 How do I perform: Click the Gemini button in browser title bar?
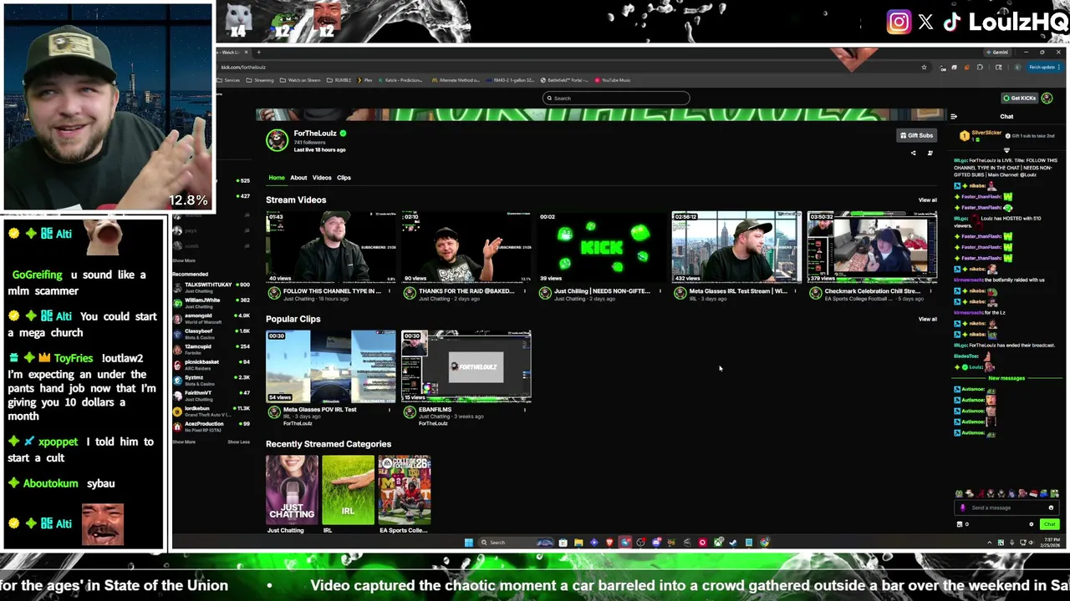tap(997, 53)
